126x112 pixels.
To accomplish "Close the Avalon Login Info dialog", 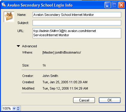I will point(121,5).
